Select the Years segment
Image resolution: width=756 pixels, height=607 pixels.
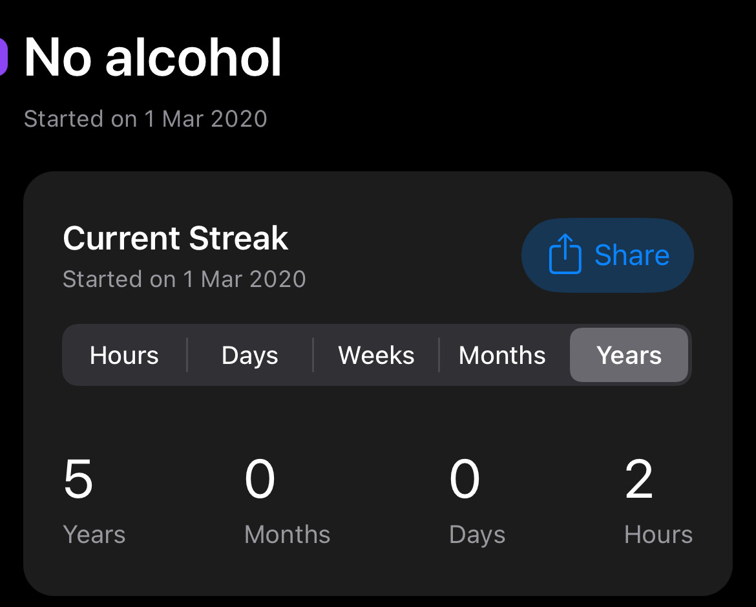click(629, 355)
